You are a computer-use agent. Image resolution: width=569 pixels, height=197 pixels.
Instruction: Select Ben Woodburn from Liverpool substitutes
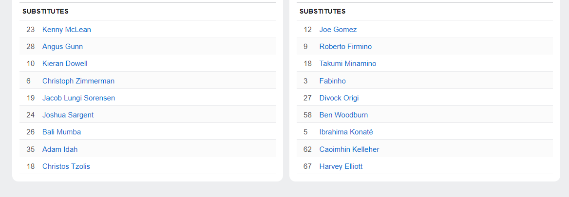click(x=343, y=115)
